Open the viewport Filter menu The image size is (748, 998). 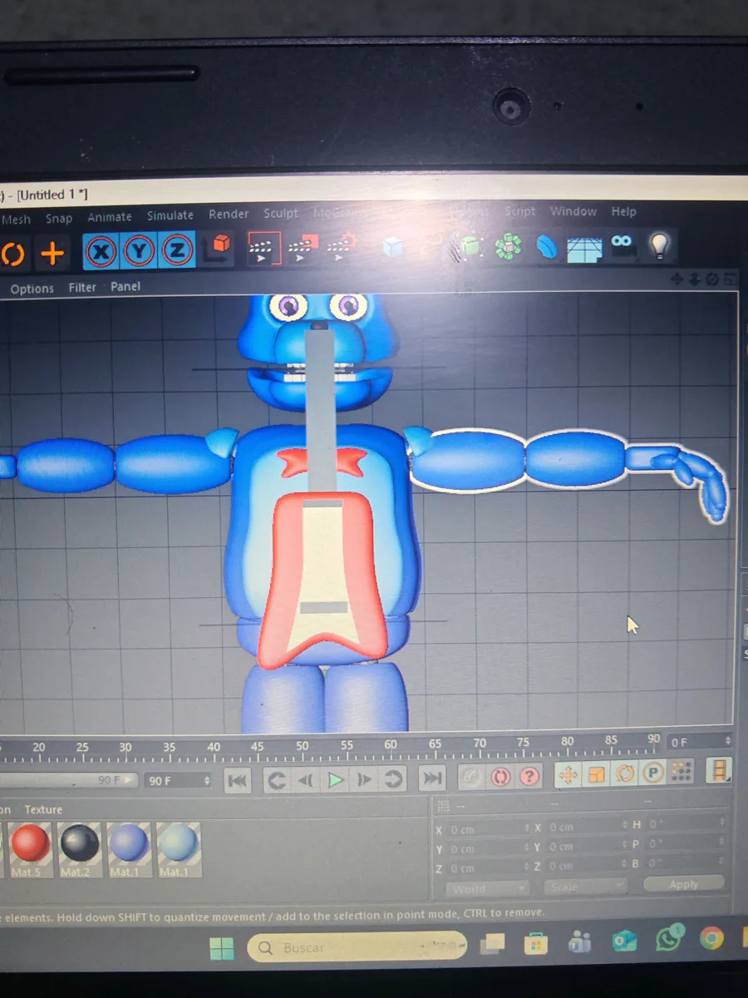tap(82, 287)
